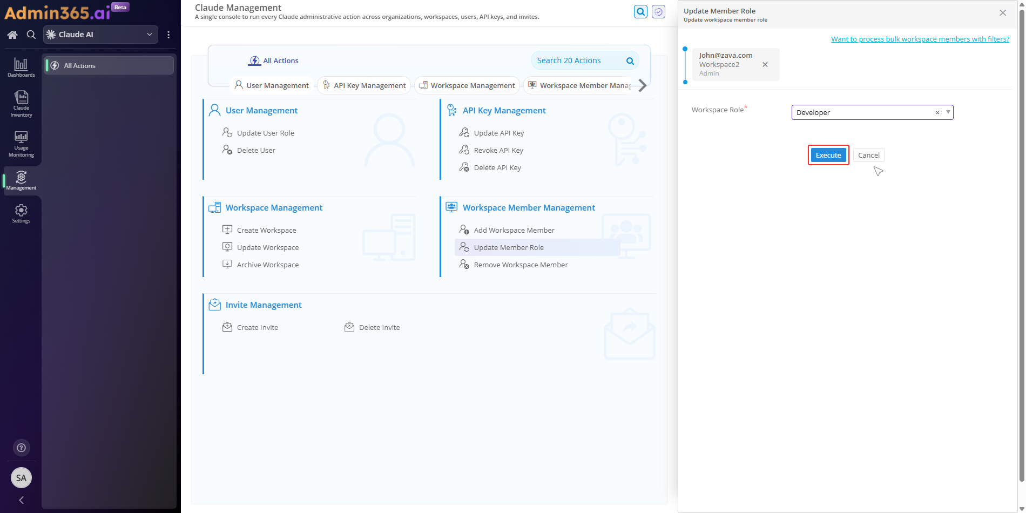Click the API Key Management section heading
1026x513 pixels.
tap(504, 110)
